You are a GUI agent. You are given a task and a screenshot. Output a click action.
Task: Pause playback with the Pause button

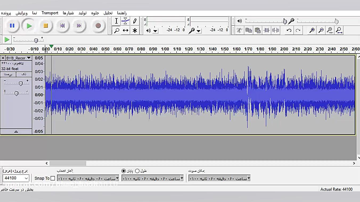[12, 26]
